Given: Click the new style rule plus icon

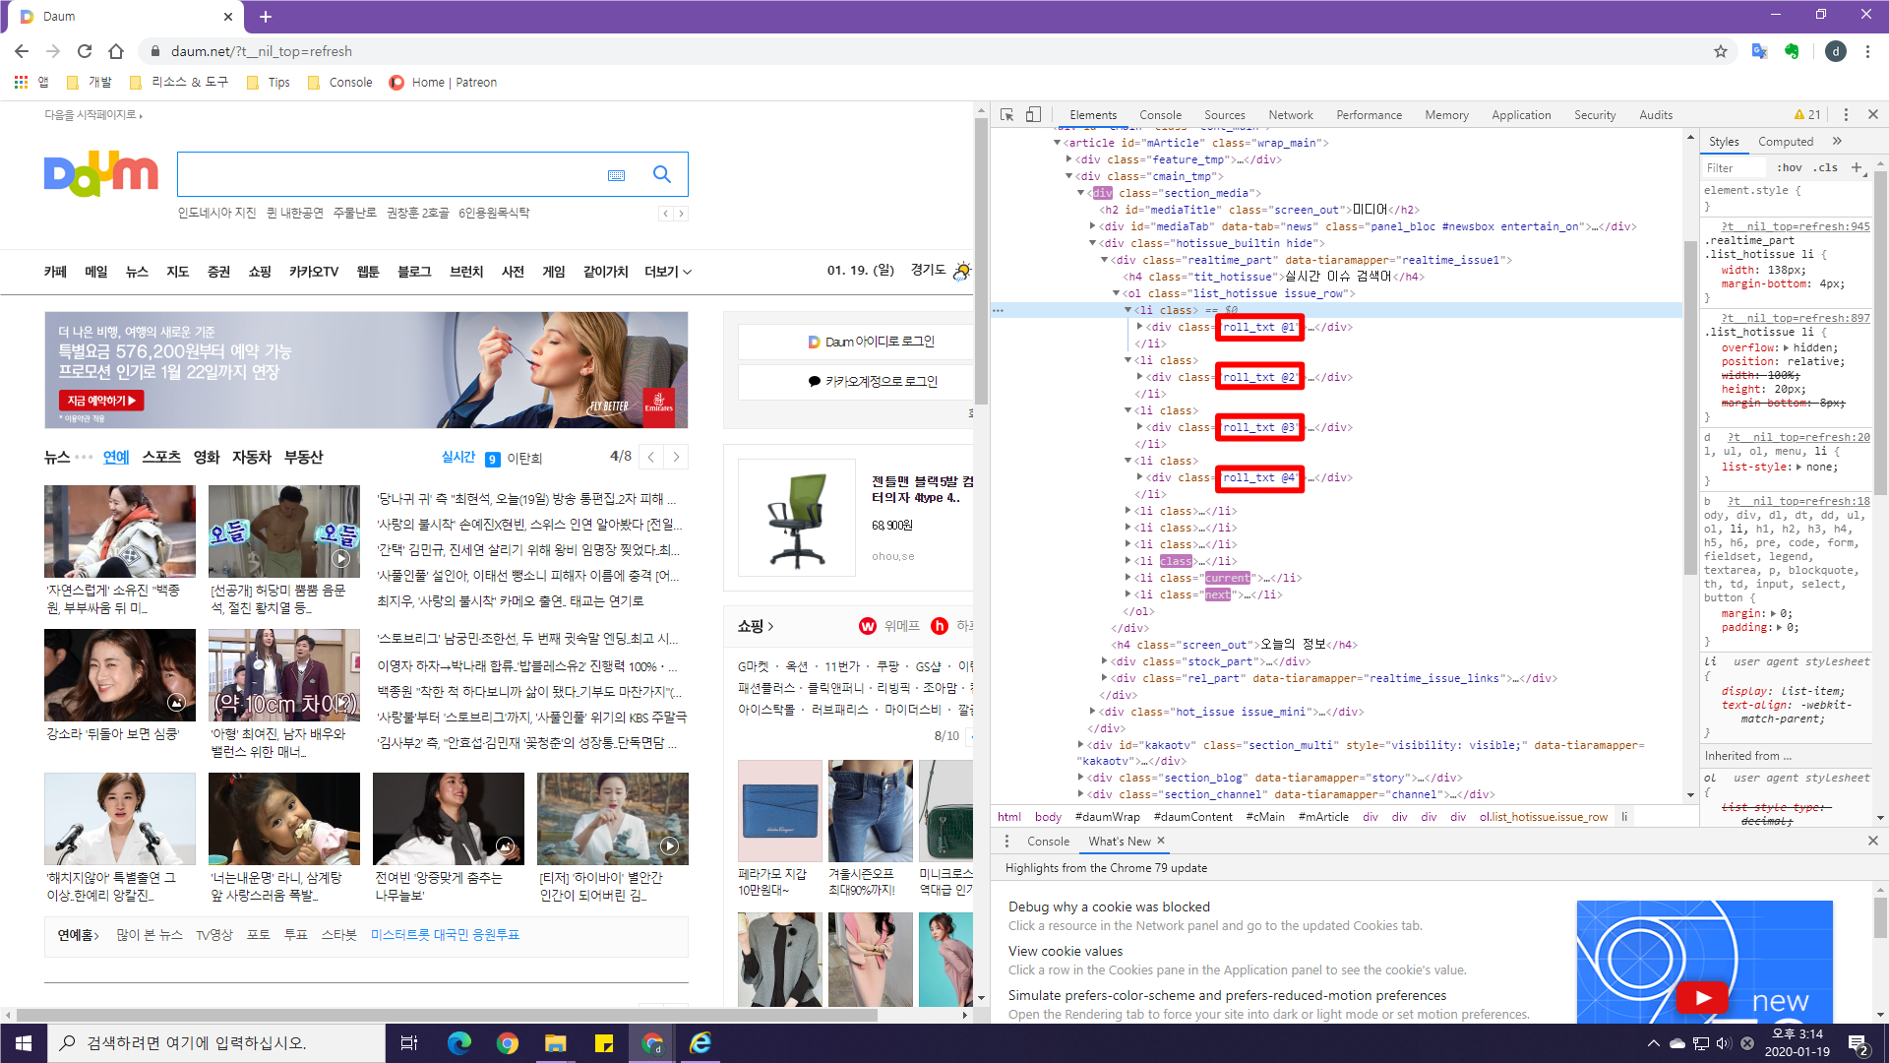Looking at the screenshot, I should (1857, 167).
